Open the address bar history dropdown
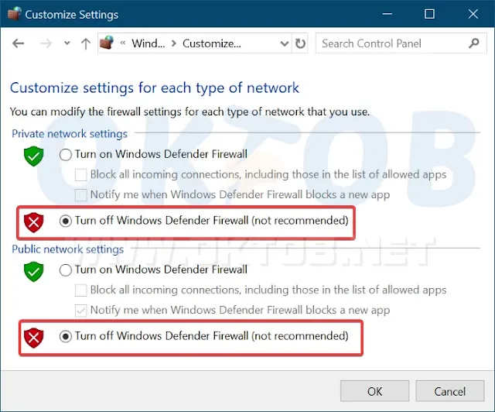 coord(285,43)
